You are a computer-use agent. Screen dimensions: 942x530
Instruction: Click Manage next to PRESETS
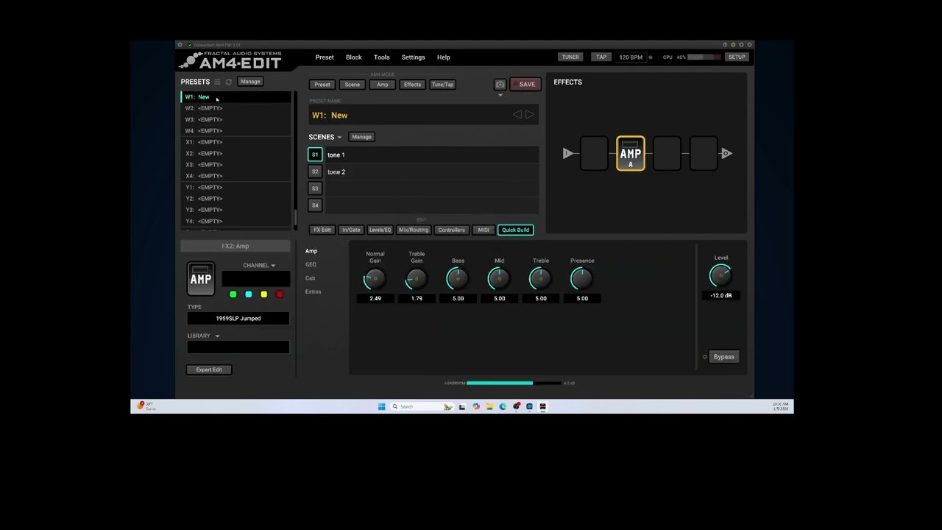pyautogui.click(x=250, y=82)
